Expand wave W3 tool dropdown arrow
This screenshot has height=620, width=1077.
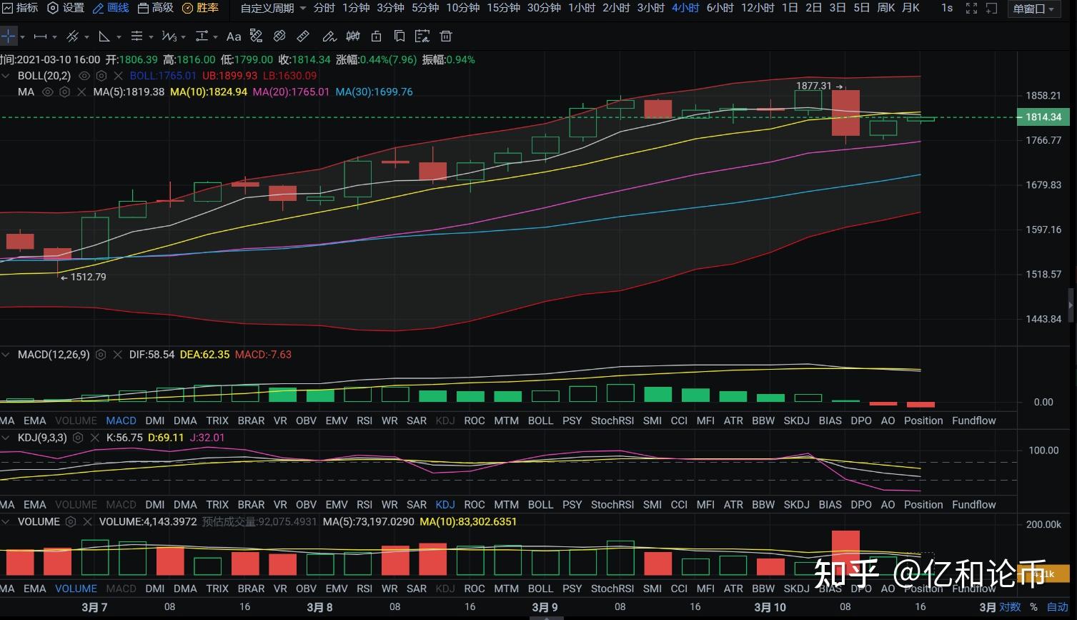184,36
